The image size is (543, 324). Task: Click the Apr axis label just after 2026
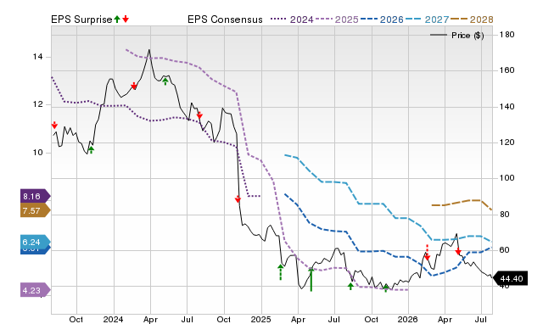click(x=445, y=320)
